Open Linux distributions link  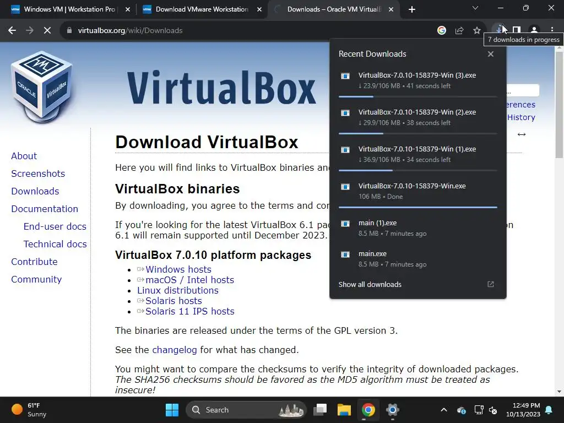point(178,290)
